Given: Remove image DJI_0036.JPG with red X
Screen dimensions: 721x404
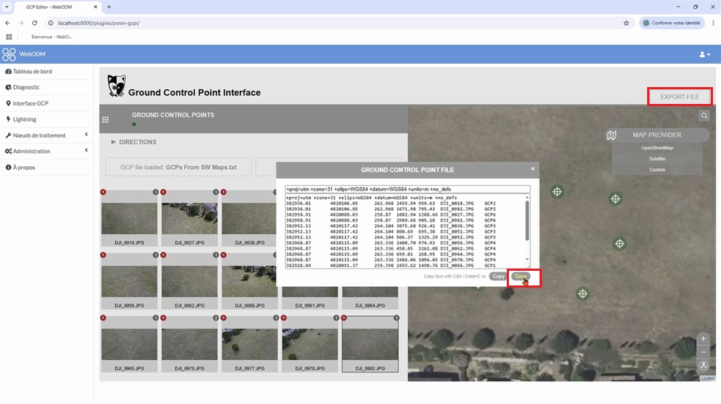Looking at the screenshot, I should [224, 192].
